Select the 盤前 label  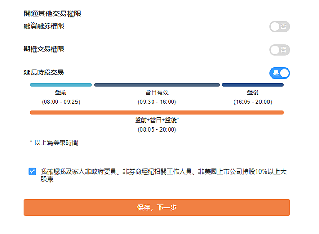[x=61, y=92]
